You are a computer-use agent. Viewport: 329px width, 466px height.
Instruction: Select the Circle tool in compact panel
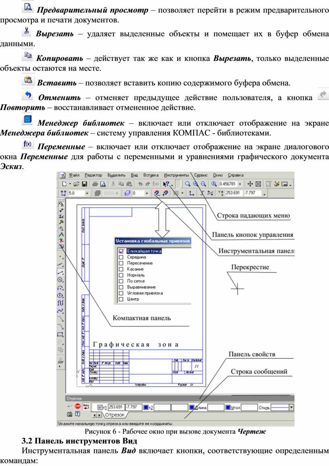click(x=60, y=280)
